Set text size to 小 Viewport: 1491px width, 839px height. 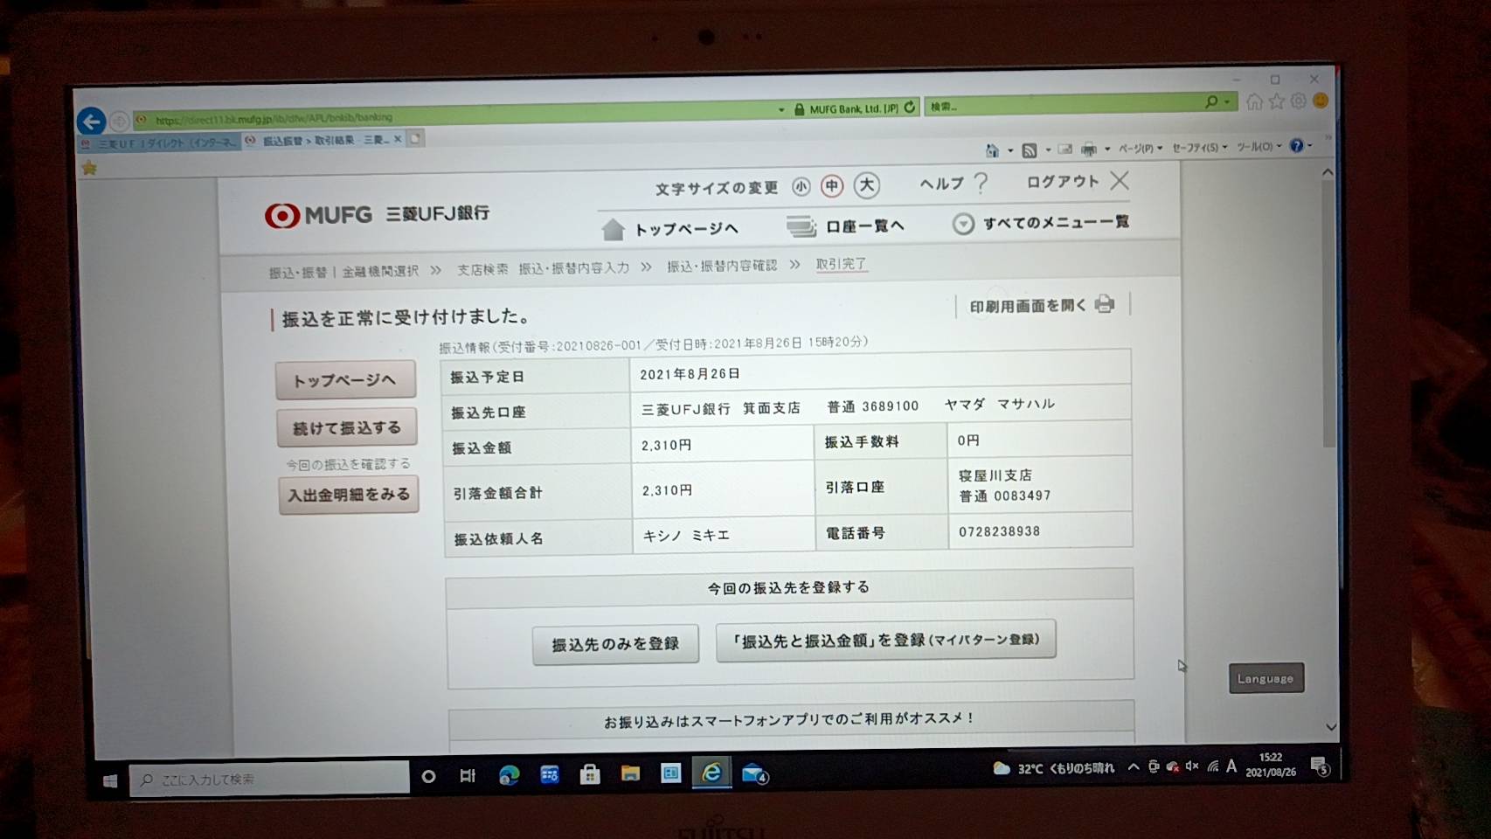tap(801, 187)
